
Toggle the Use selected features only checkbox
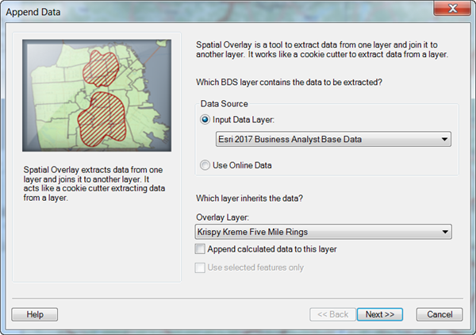200,268
